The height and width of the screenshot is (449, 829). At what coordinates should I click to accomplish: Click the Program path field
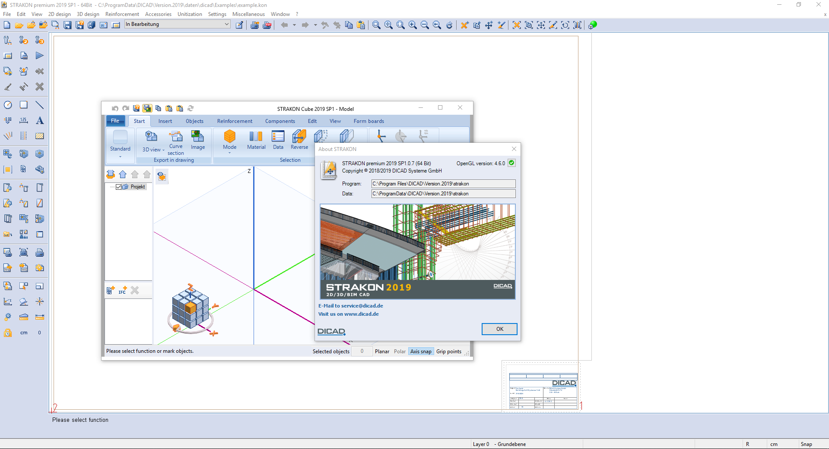[x=443, y=184]
